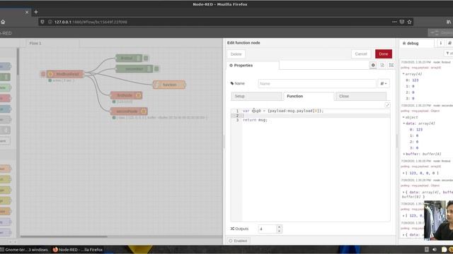Click the volume icon in system tray
The height and width of the screenshot is (254, 453).
click(435, 250)
